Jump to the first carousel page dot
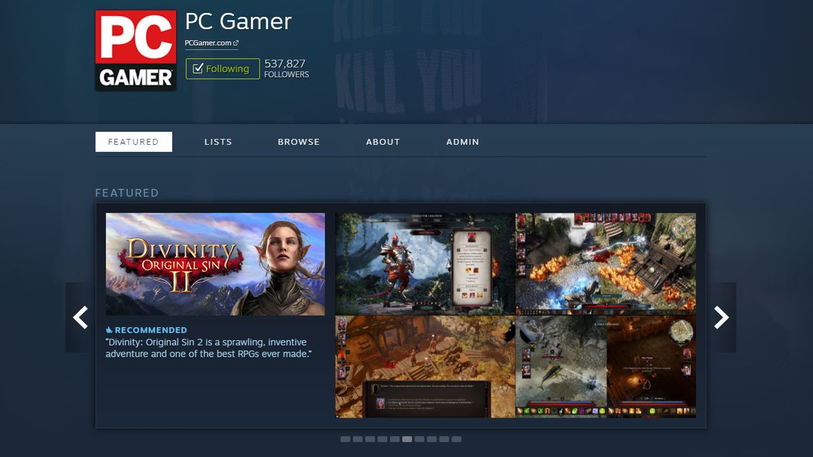Viewport: 813px width, 457px height. point(346,439)
